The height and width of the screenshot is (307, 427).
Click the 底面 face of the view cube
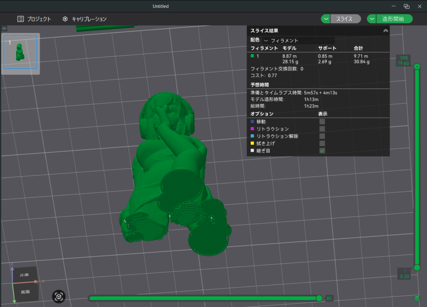coord(25,292)
